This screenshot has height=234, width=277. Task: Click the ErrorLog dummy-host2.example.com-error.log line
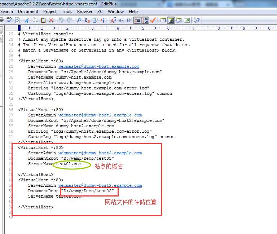pos(90,131)
